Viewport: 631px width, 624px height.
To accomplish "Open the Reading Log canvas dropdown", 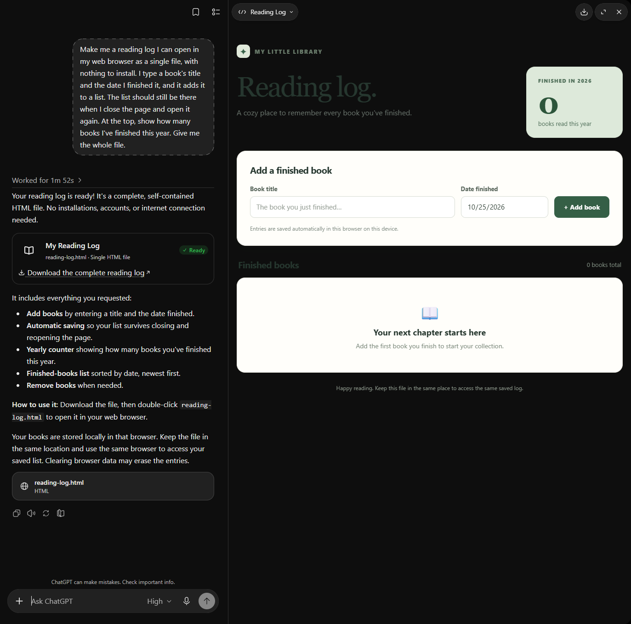I will (x=265, y=12).
